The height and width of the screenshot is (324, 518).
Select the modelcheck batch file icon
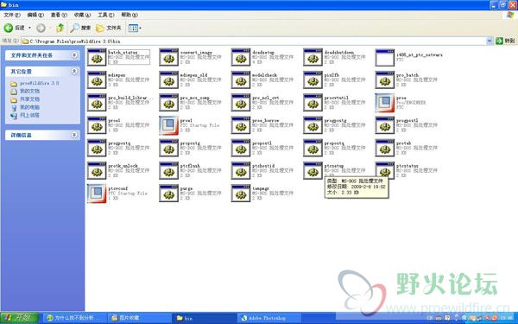[x=241, y=80]
